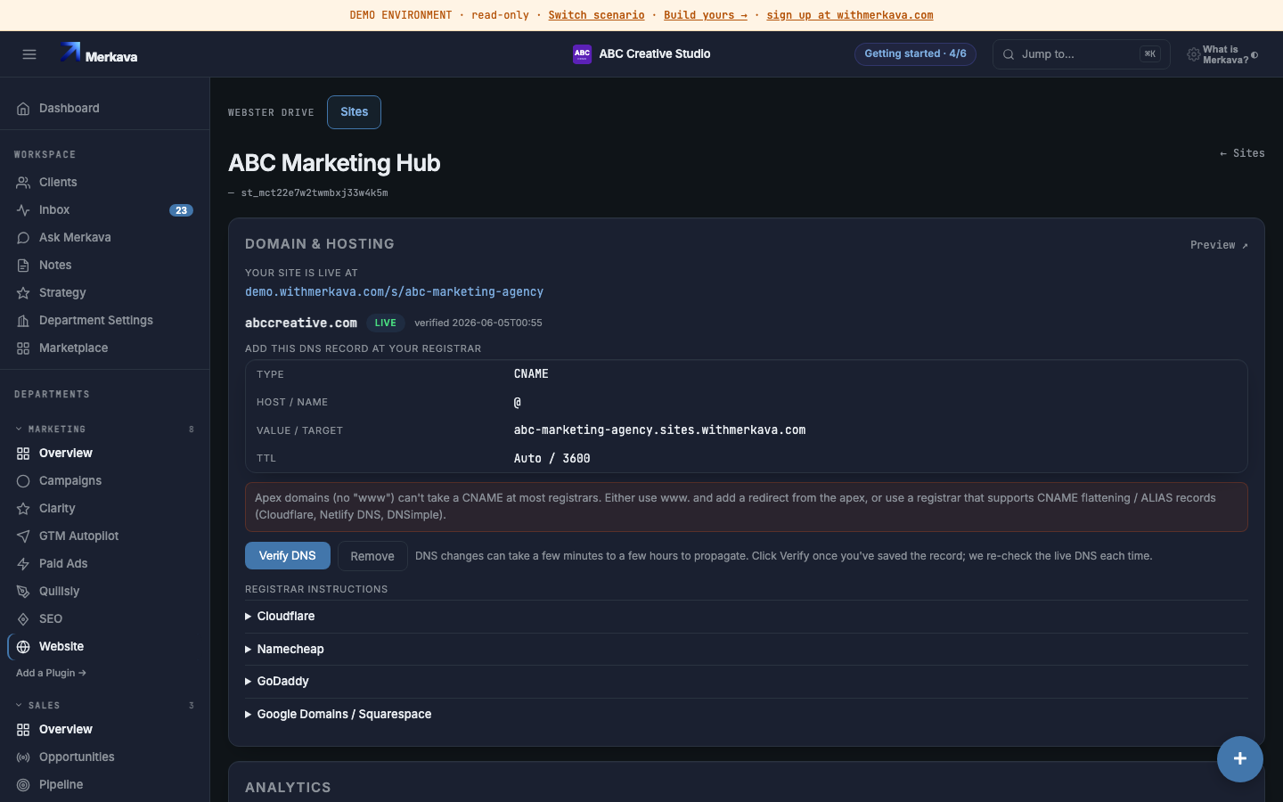Open Paid Ads lightning bolt icon

pyautogui.click(x=23, y=564)
